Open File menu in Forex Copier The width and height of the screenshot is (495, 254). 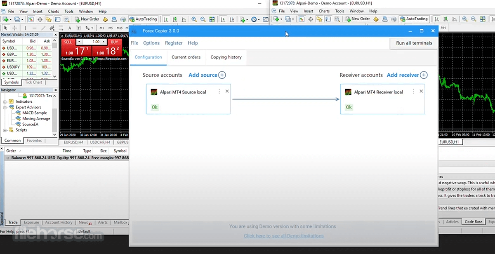point(134,43)
